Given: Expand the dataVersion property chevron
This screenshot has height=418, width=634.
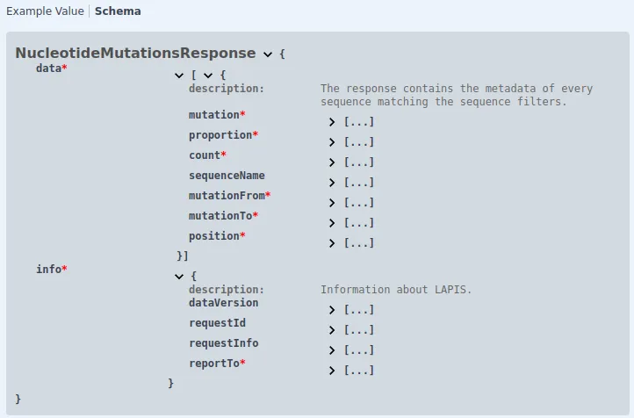Looking at the screenshot, I should pos(332,310).
